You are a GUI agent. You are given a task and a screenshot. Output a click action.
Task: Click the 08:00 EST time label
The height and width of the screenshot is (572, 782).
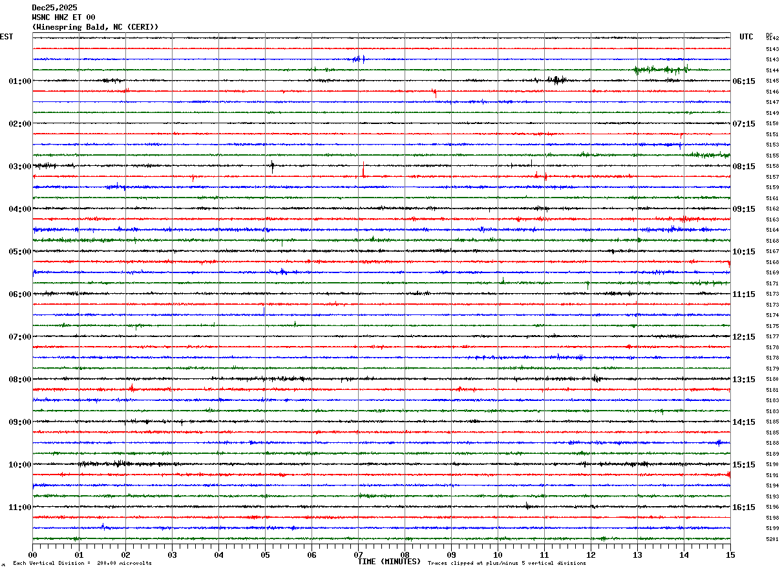[x=20, y=380]
